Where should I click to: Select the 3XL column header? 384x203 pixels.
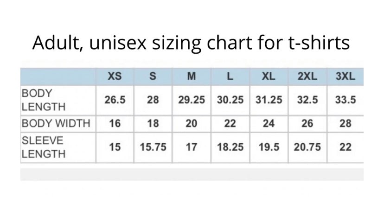tap(346, 76)
